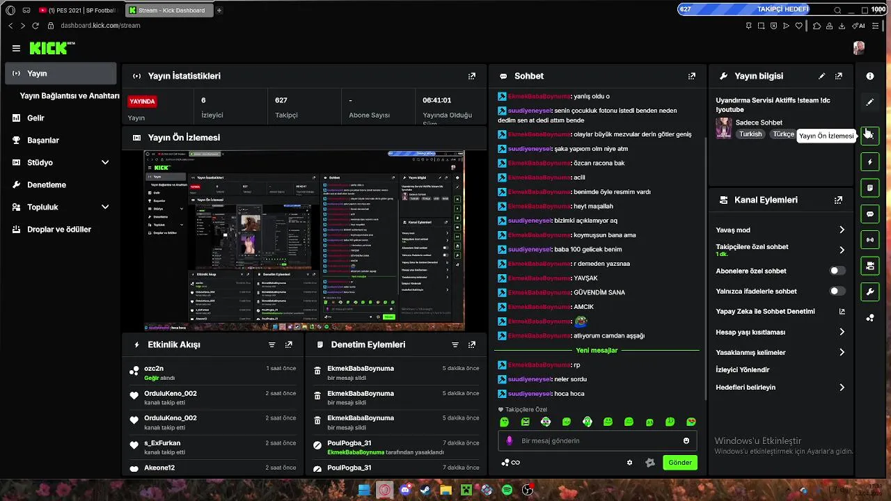Open Spotify from the taskbar
This screenshot has height=501, width=891.
(507, 491)
